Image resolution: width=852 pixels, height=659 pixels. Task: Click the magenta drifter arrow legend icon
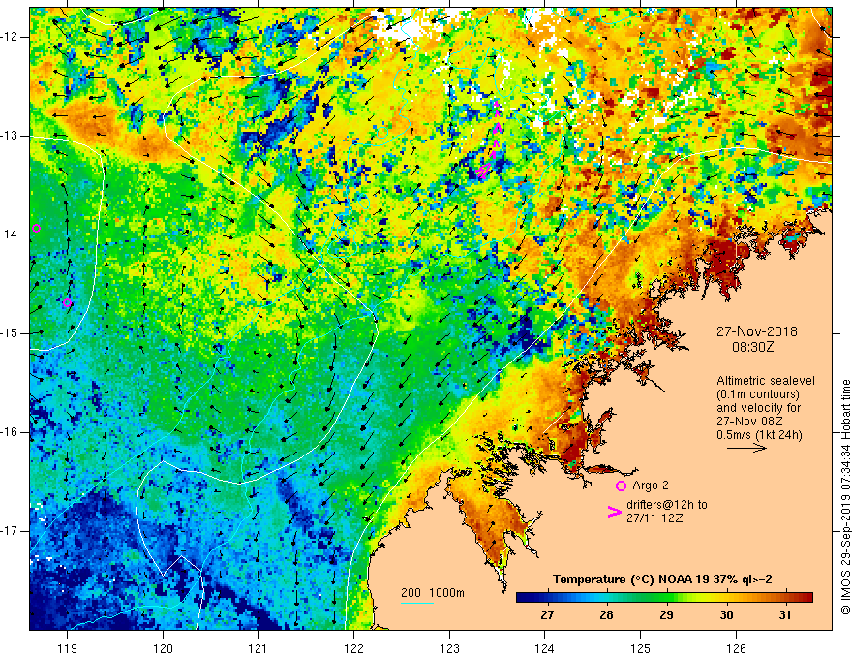[614, 512]
